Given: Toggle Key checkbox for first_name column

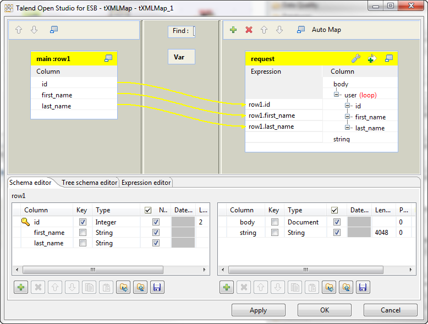Looking at the screenshot, I should click(x=83, y=233).
